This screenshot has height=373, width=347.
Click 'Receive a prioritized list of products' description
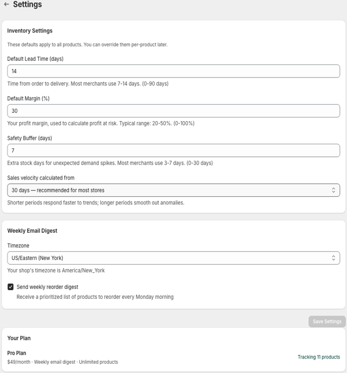[x=95, y=297]
